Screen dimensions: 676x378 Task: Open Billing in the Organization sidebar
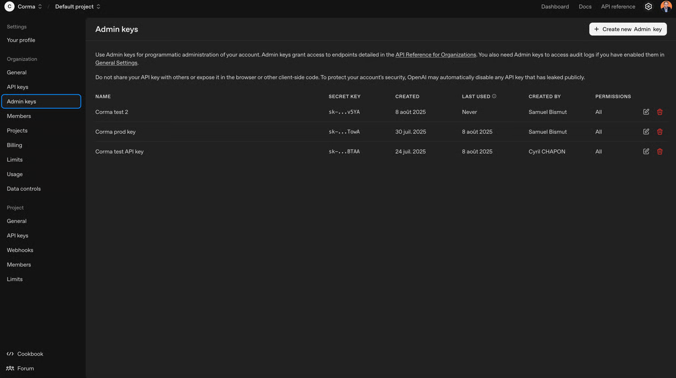point(14,145)
